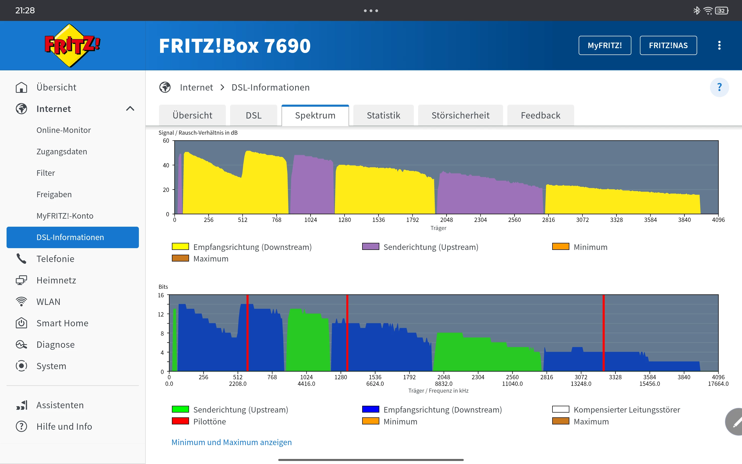This screenshot has height=464, width=742.
Task: Click the Übersicht home icon in sidebar
Action: click(x=21, y=88)
